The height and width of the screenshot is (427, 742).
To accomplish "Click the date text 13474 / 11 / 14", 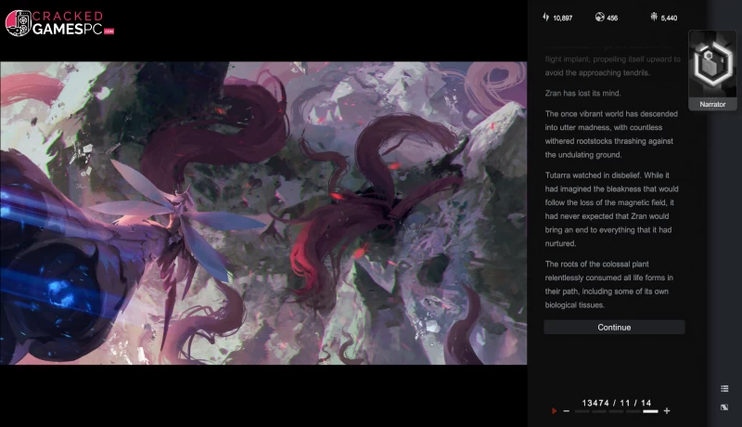I will point(616,403).
